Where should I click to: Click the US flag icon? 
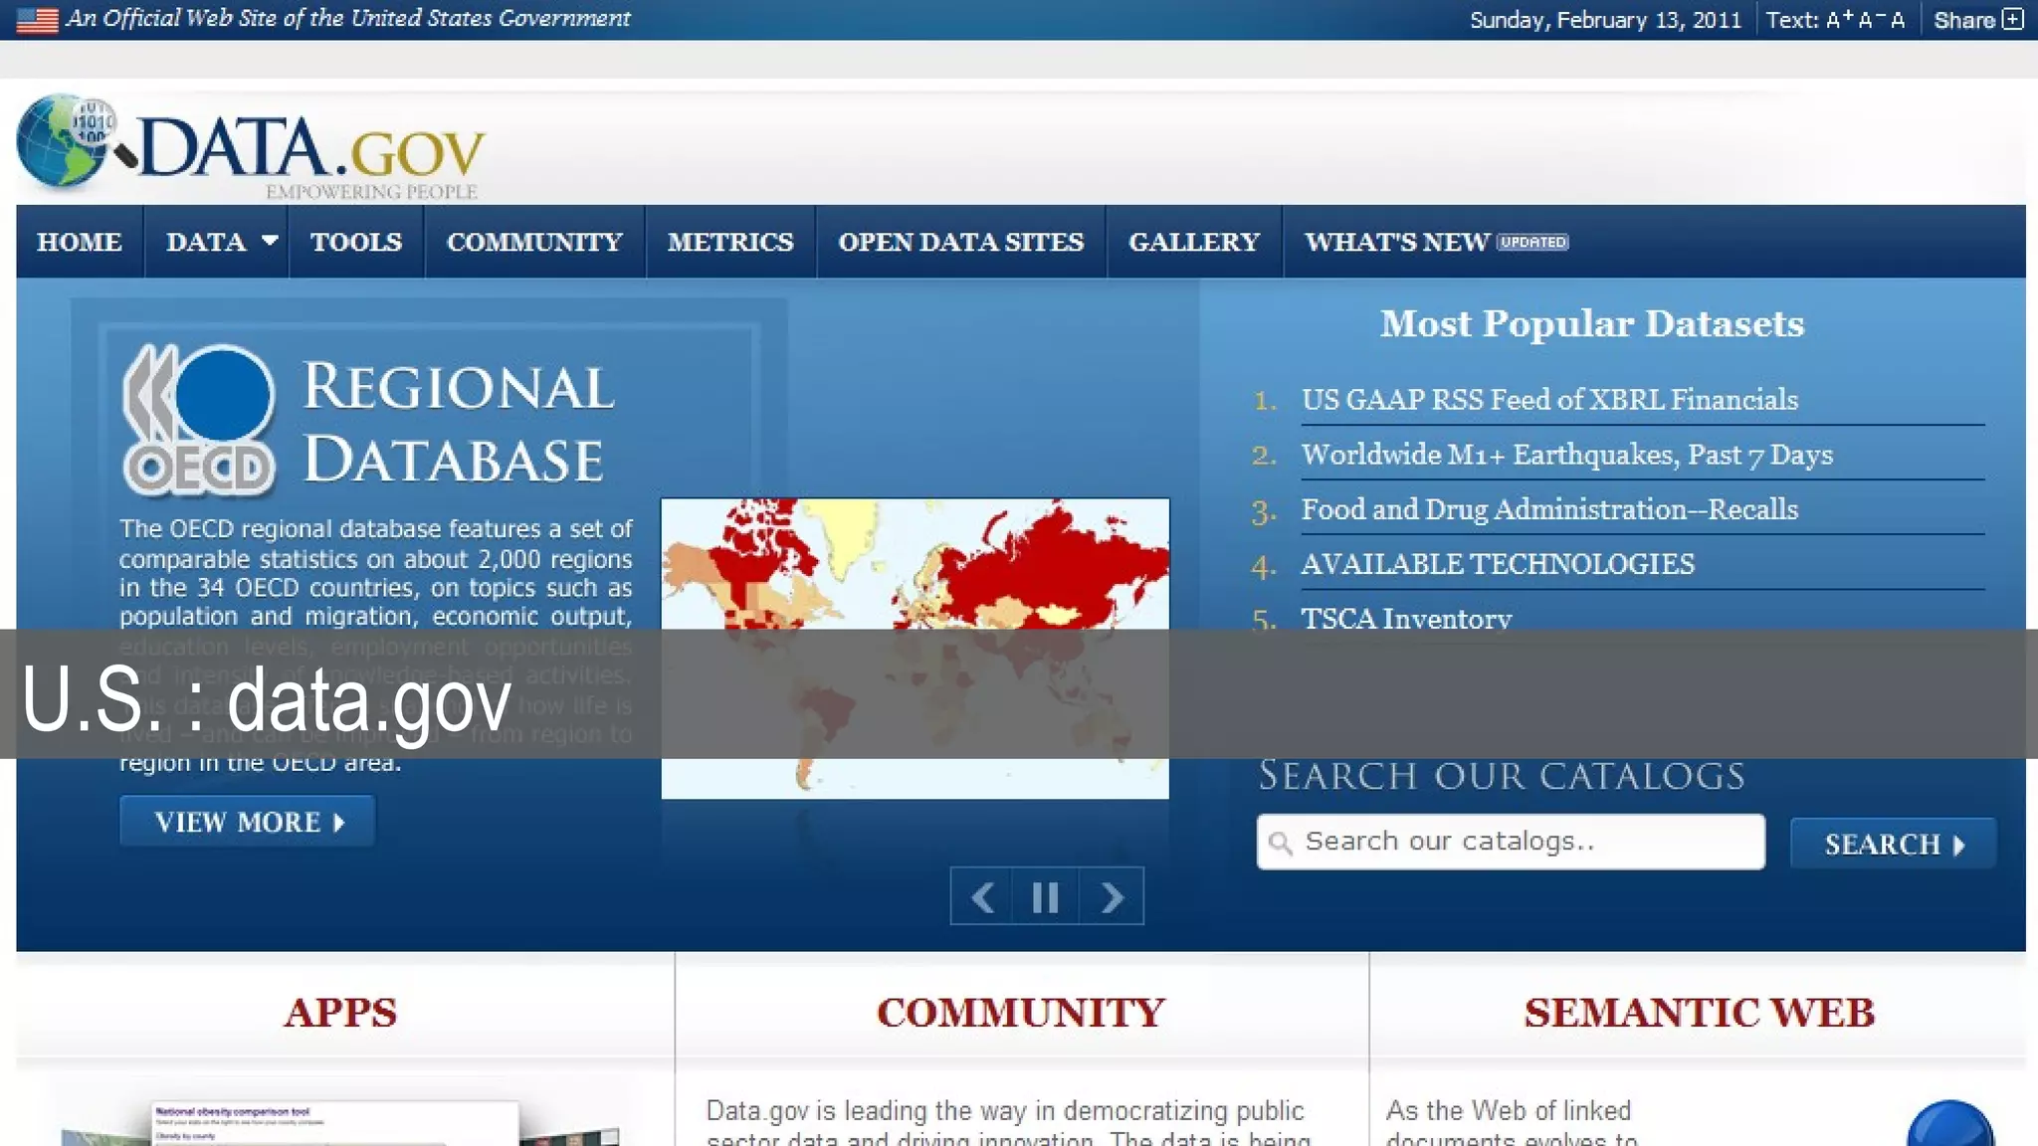pos(38,20)
